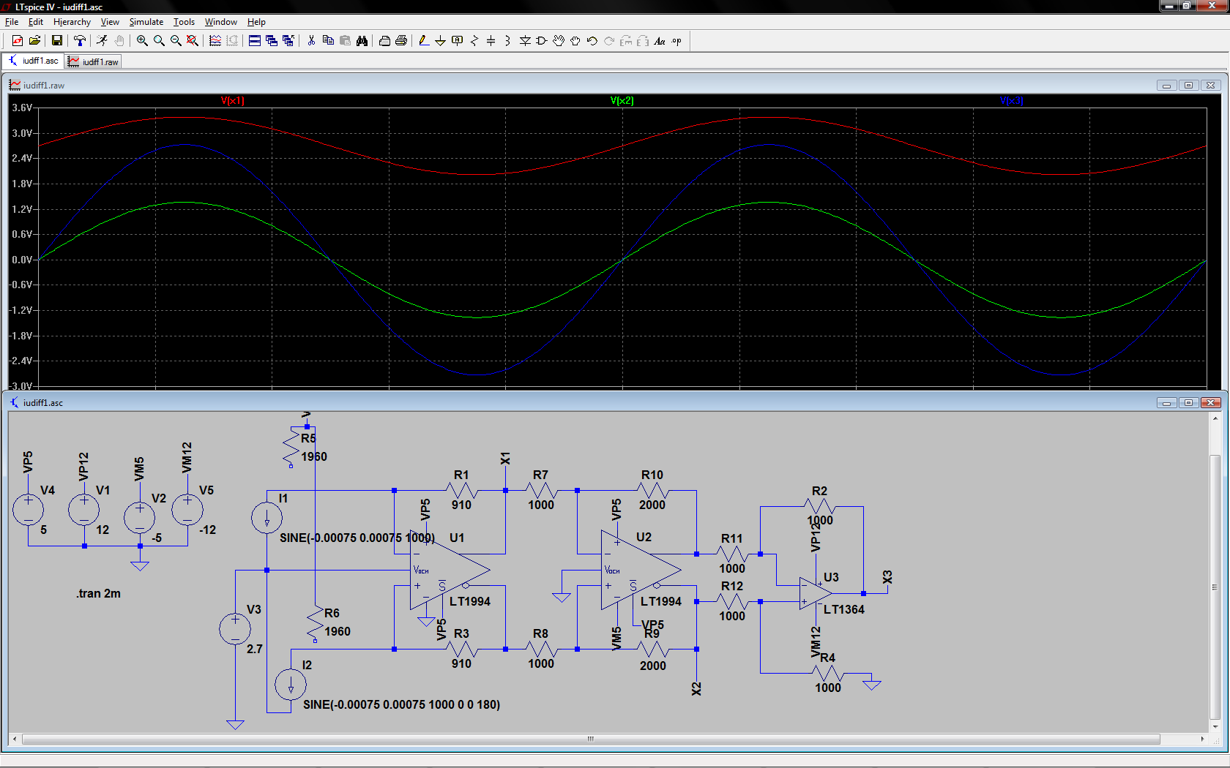Click the U2 LT1994 label
This screenshot has width=1230, height=768.
pos(661,601)
